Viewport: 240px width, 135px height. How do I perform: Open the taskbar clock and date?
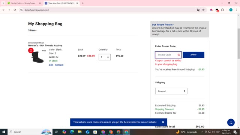[x=226, y=132]
